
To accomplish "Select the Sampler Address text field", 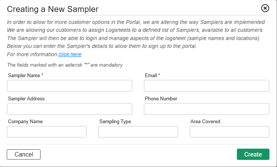I will [69, 109].
